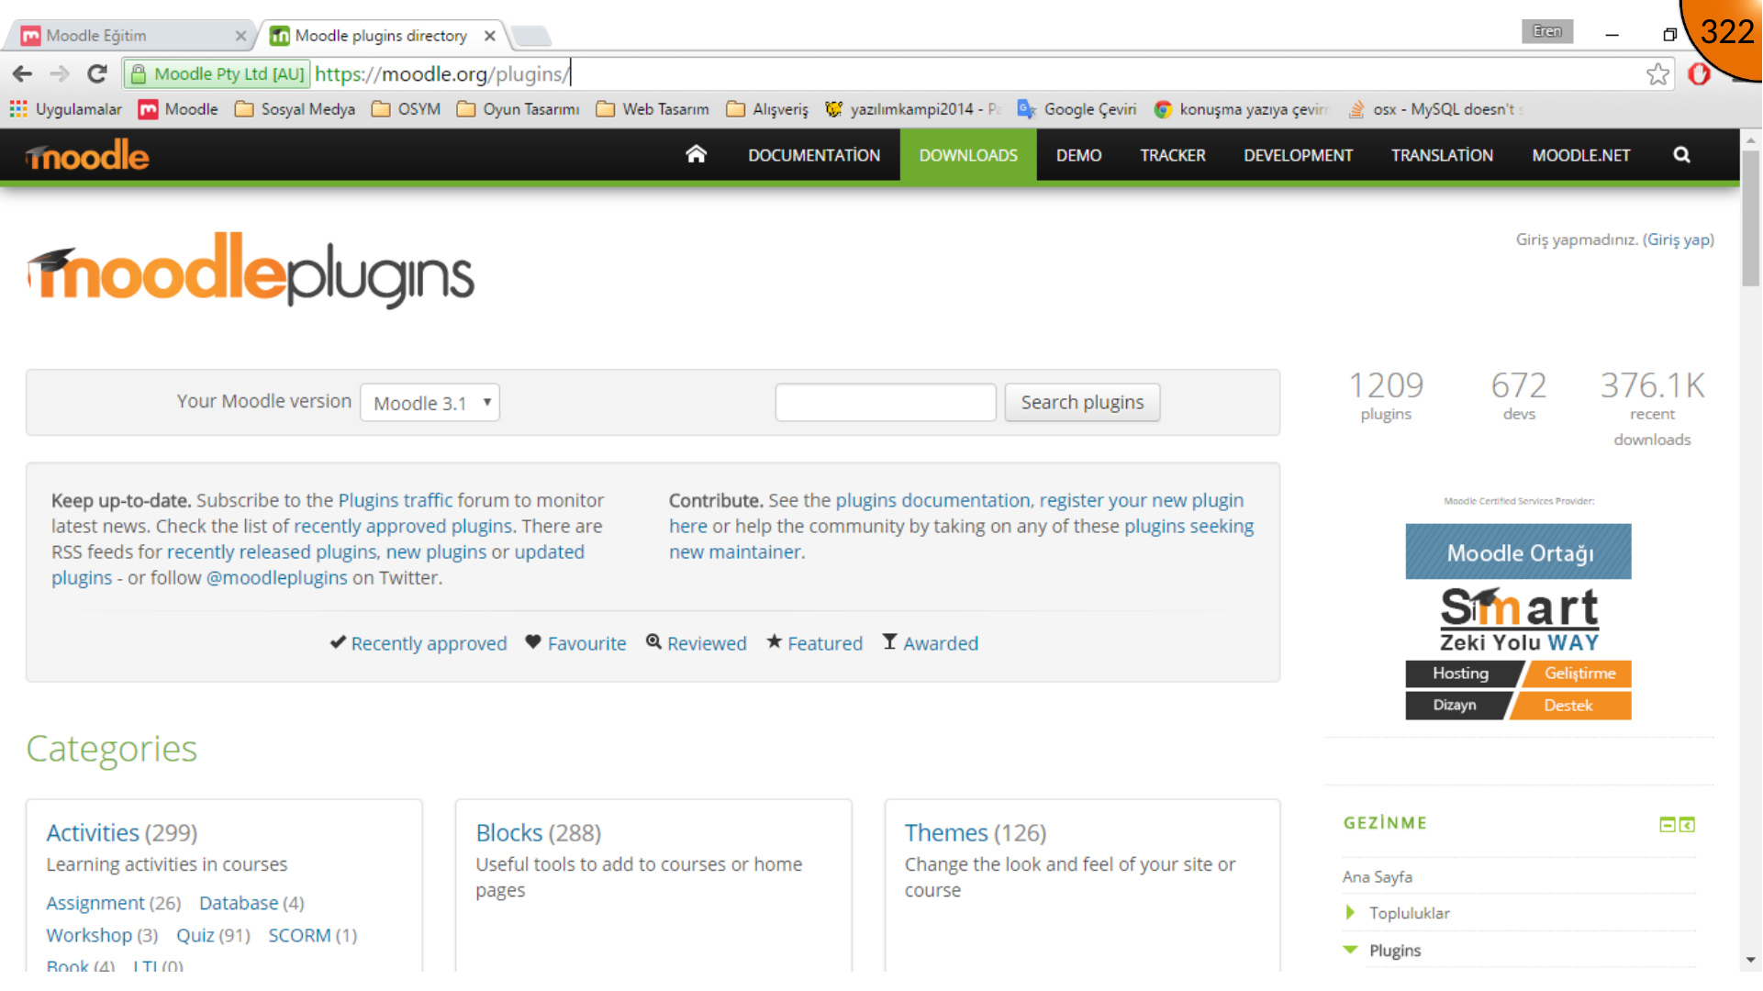
Task: Open Featured plugins link
Action: click(825, 643)
